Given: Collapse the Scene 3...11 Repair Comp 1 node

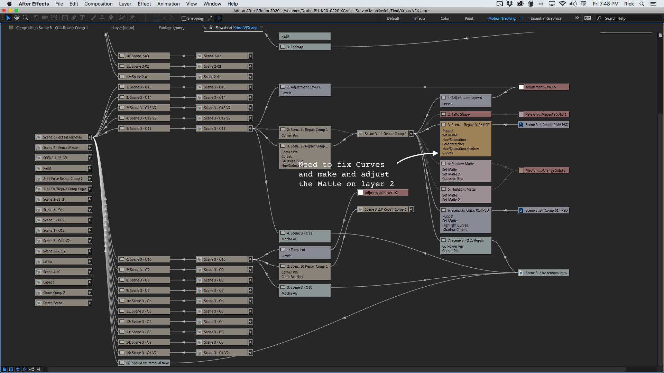Looking at the screenshot, I should click(411, 134).
